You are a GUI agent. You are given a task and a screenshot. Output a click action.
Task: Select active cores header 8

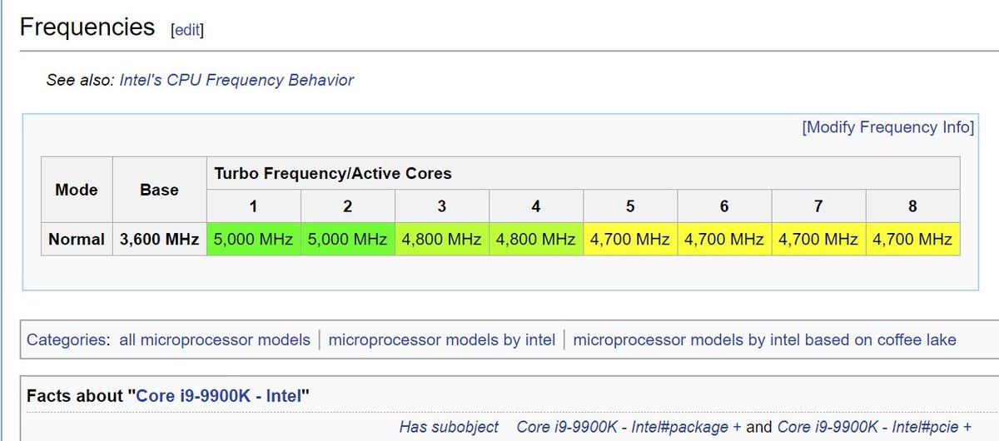click(x=912, y=206)
